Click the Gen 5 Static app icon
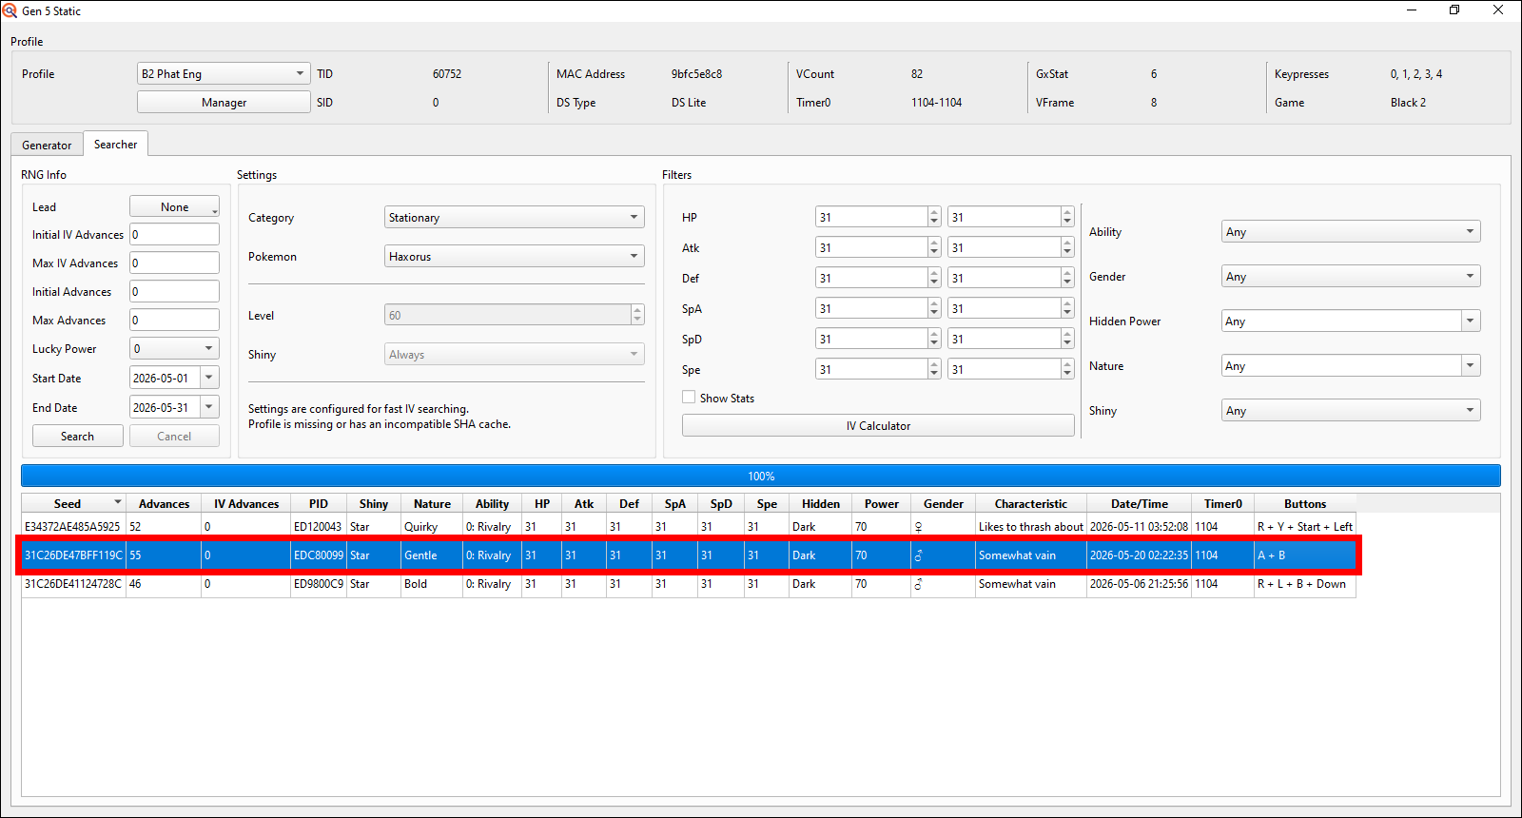1522x818 pixels. [x=10, y=10]
